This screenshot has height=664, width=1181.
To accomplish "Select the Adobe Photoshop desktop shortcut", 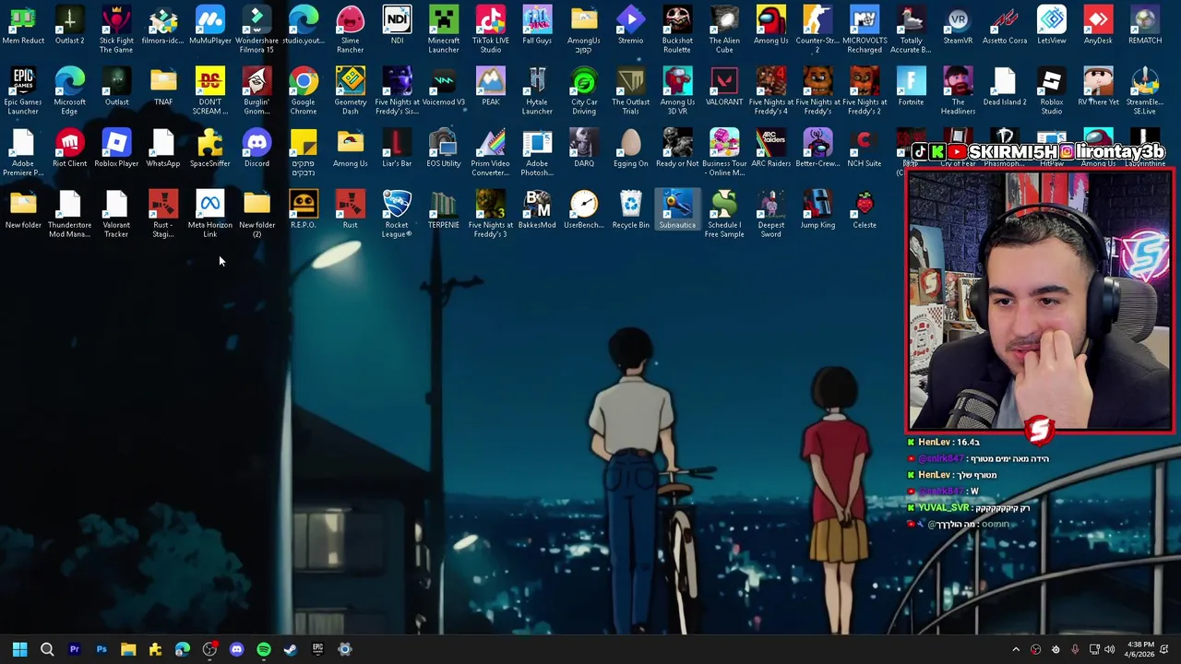I will (x=537, y=152).
